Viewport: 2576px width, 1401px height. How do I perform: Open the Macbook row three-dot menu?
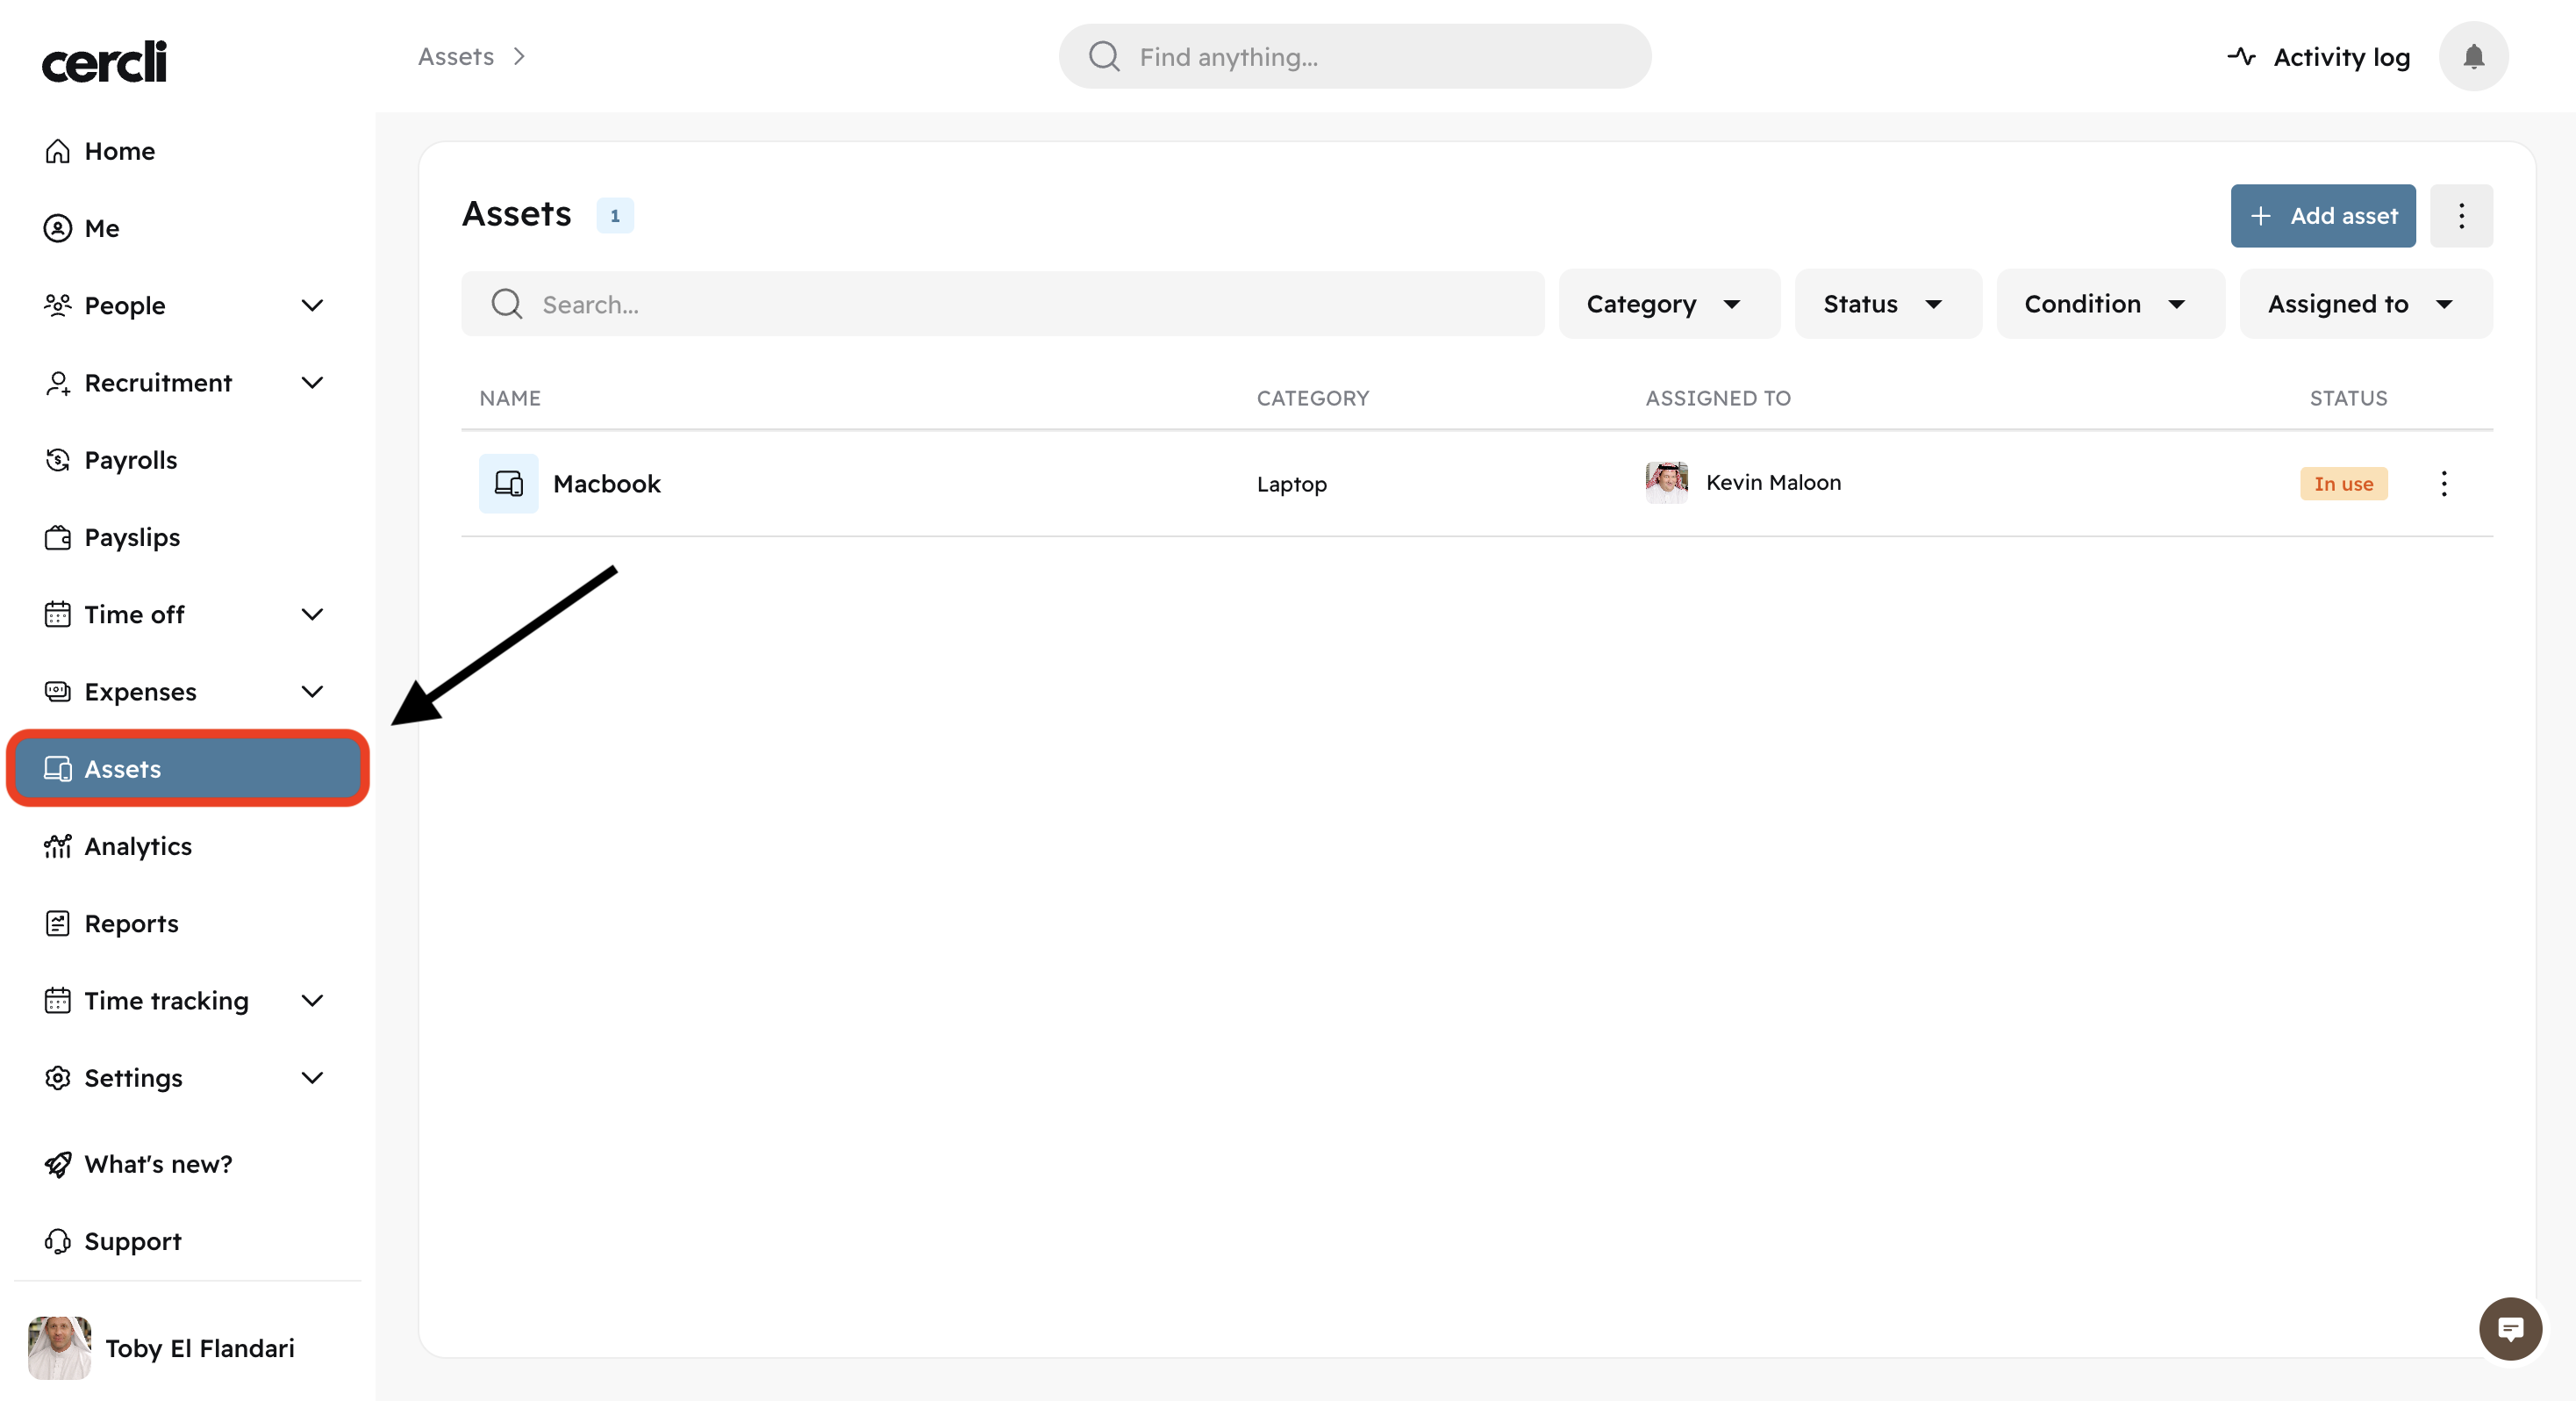pos(2443,484)
